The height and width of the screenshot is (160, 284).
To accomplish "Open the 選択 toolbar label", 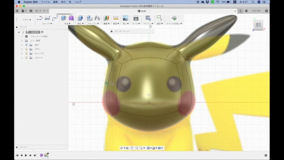I will (x=159, y=24).
